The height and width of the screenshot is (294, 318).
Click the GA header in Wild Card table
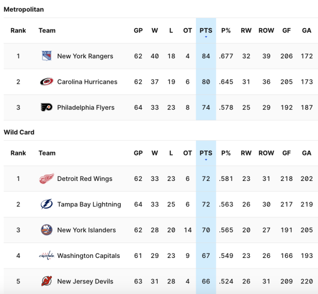tap(306, 153)
